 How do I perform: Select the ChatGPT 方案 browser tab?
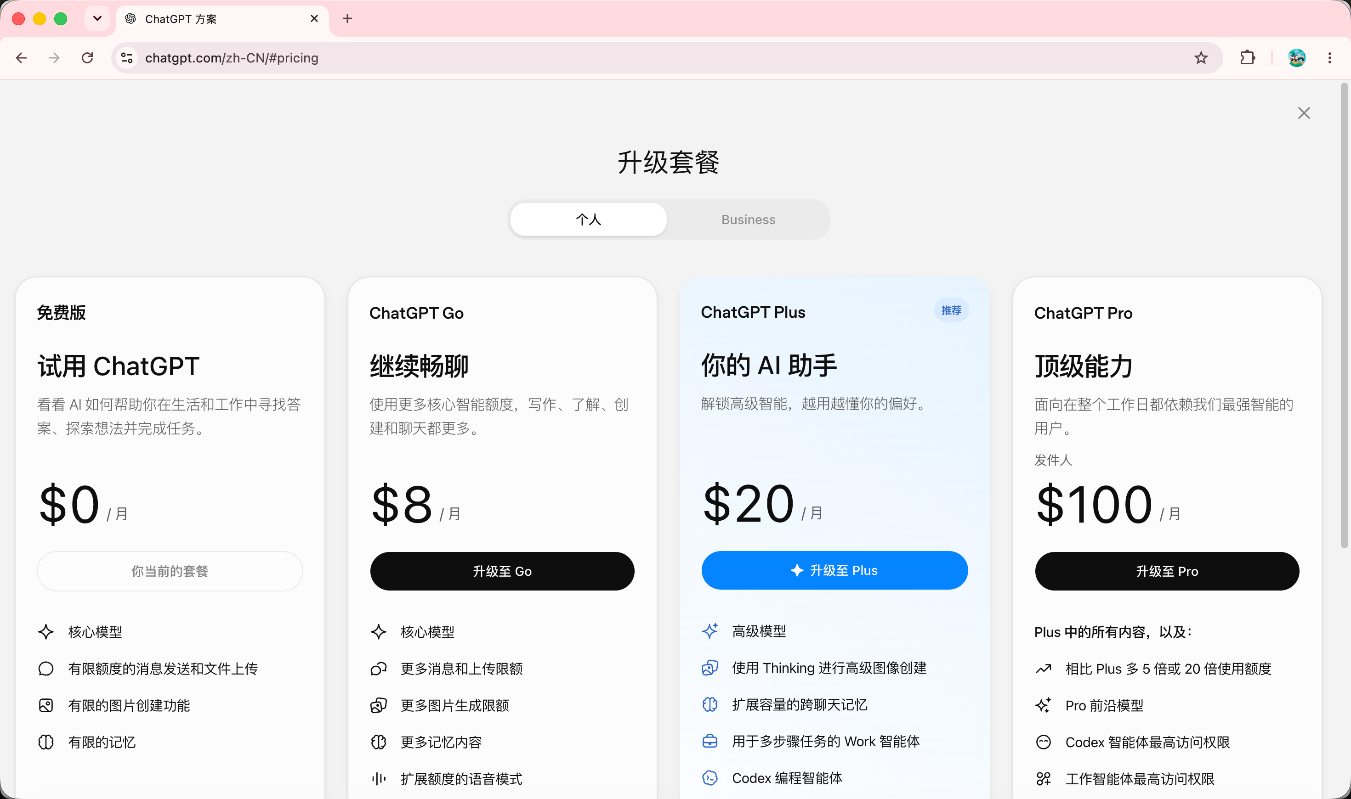(x=222, y=19)
